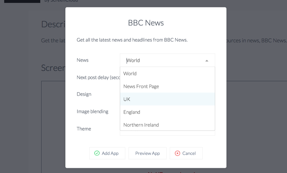Click the Theme label
The width and height of the screenshot is (287, 173).
[x=84, y=129]
